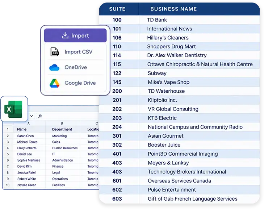Click the Marketing department cell
Viewport: 264px width, 209px height.
tap(63, 136)
